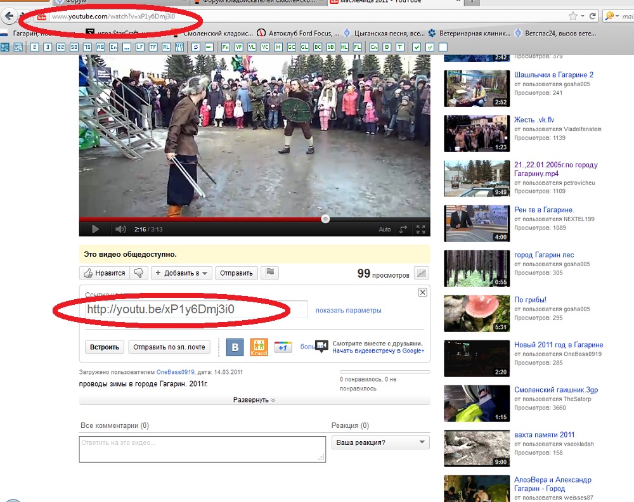Open the Ваша реакция? dropdown

[x=380, y=442]
